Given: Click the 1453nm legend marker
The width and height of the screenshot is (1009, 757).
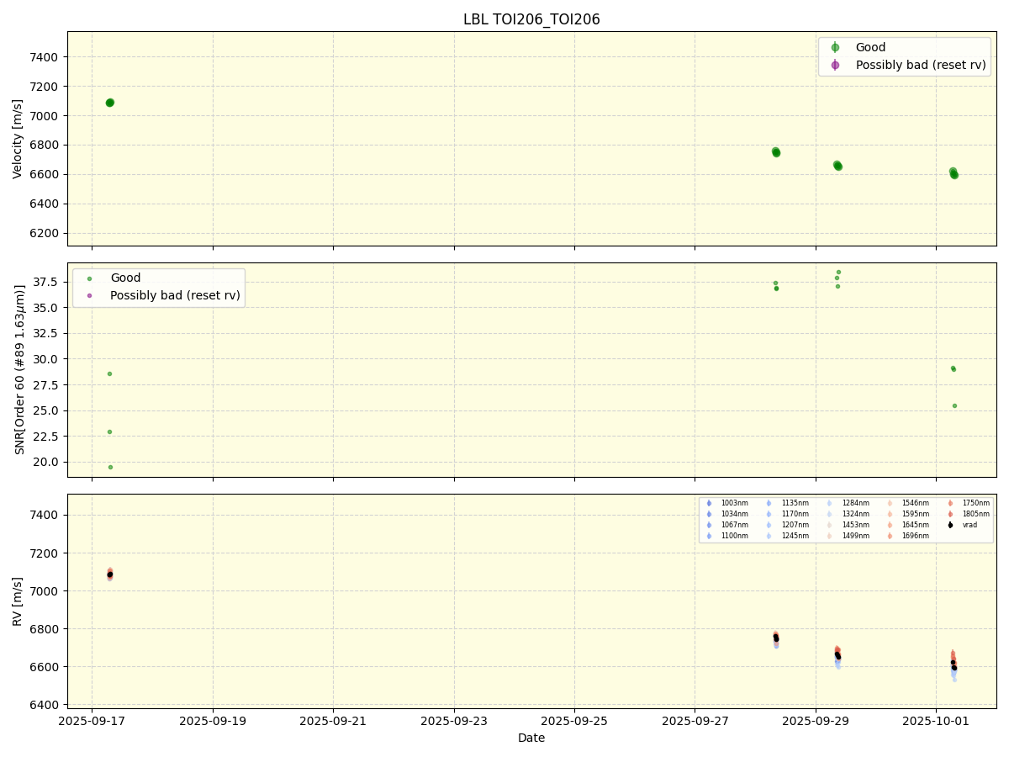Looking at the screenshot, I should pos(830,525).
